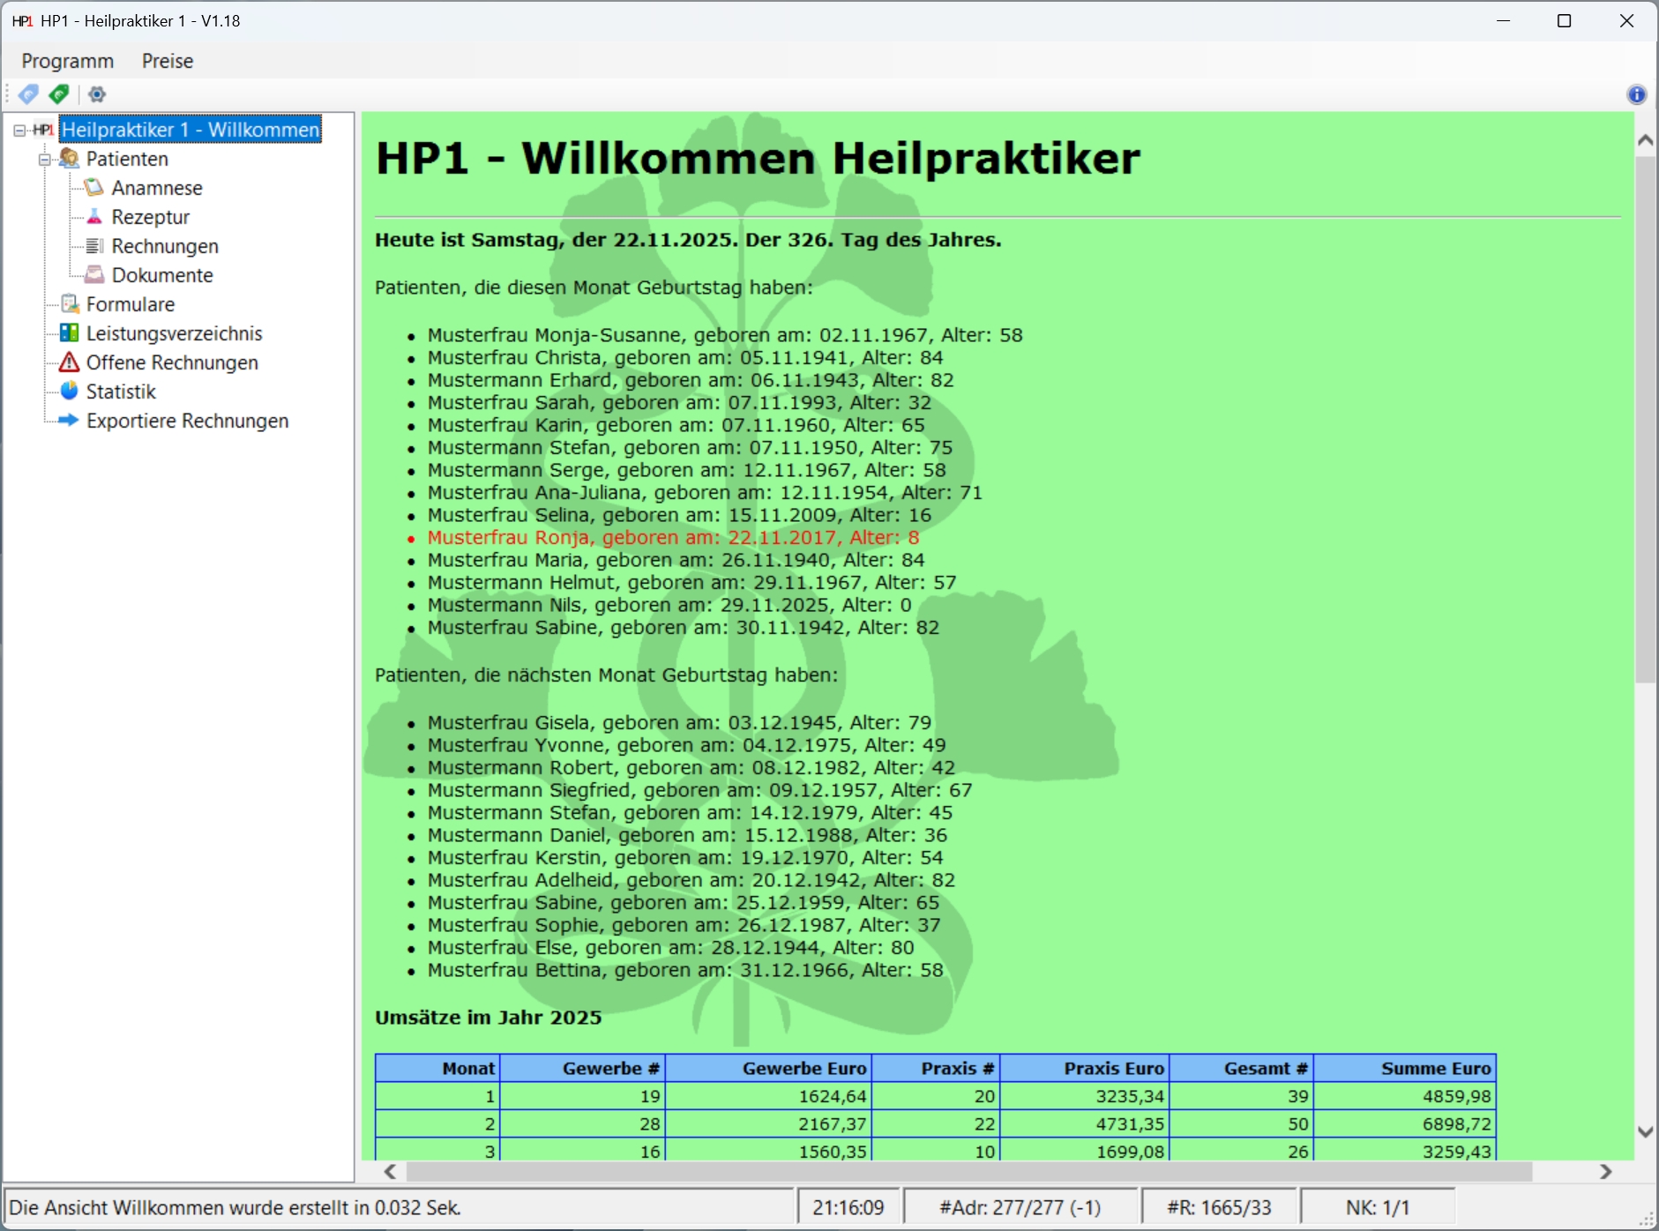The height and width of the screenshot is (1231, 1659).
Task: Click the 'Musterfrau Sarah' birthday entry
Action: point(679,403)
